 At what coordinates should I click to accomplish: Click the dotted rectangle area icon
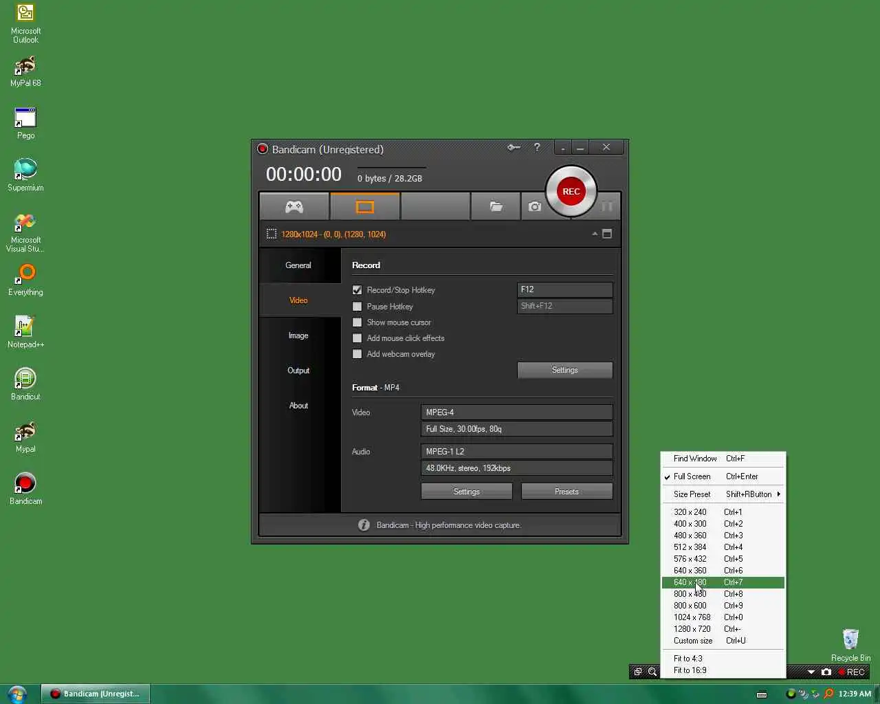pyautogui.click(x=272, y=234)
